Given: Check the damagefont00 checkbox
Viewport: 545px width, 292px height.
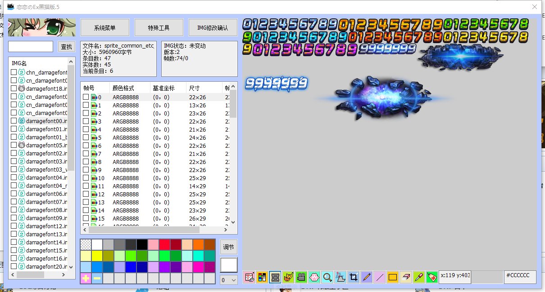Looking at the screenshot, I should (x=14, y=121).
